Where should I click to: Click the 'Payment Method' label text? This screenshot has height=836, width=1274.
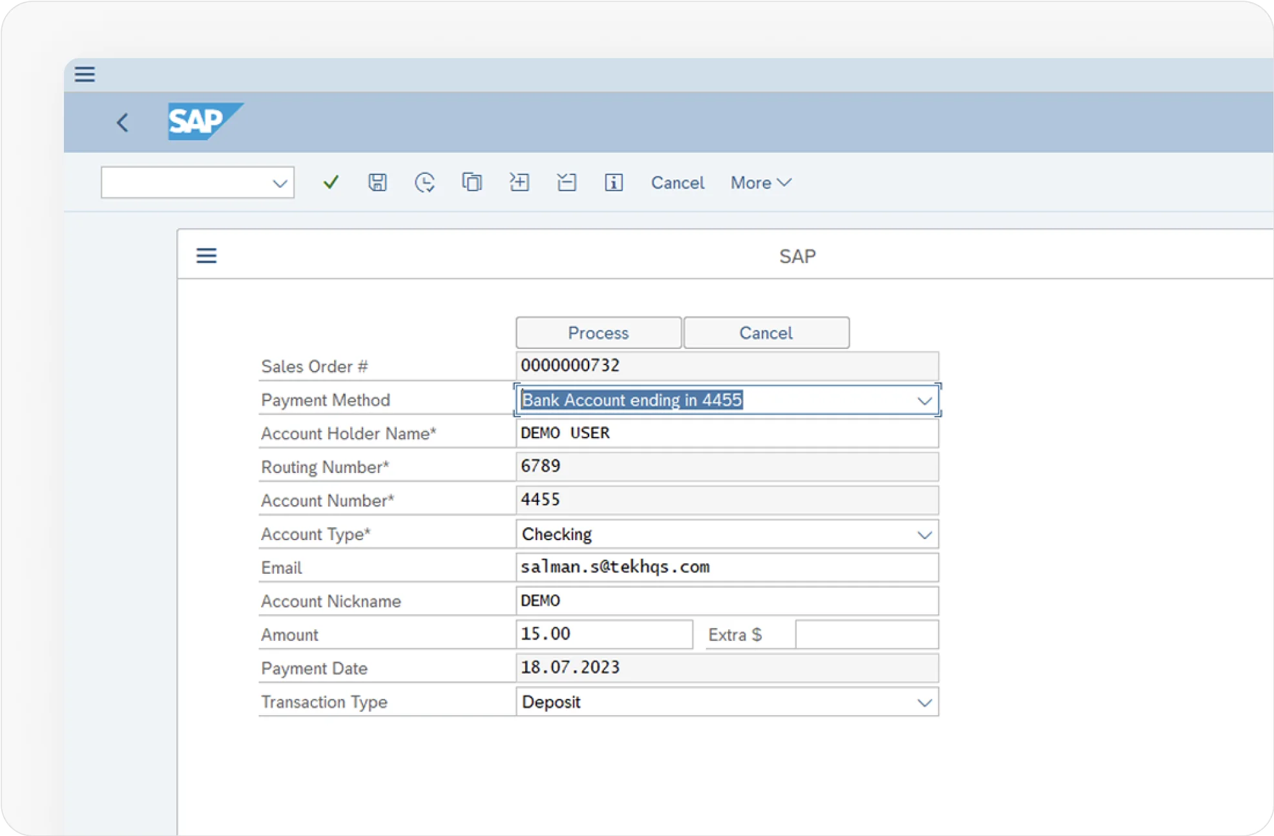(326, 400)
